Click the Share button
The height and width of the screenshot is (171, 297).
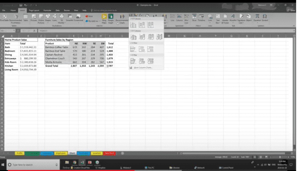coord(291,11)
